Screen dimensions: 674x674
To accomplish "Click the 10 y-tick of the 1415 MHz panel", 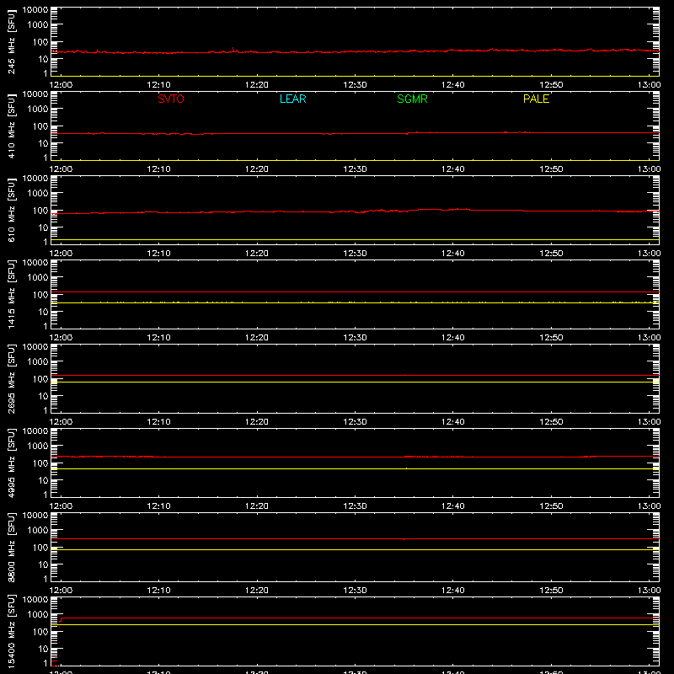I will [x=43, y=312].
